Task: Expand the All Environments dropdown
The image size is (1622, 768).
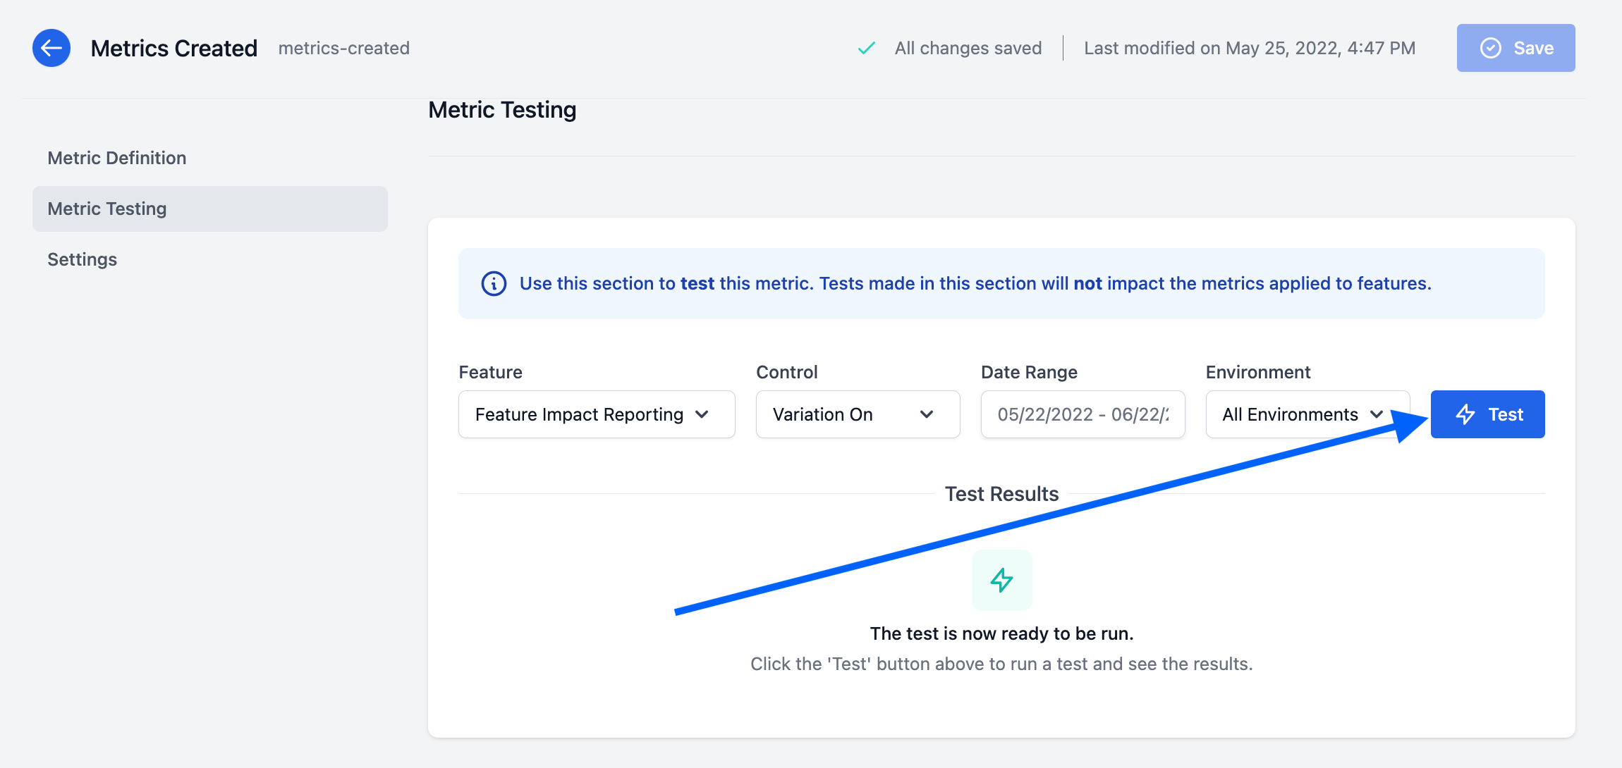Action: point(1307,414)
